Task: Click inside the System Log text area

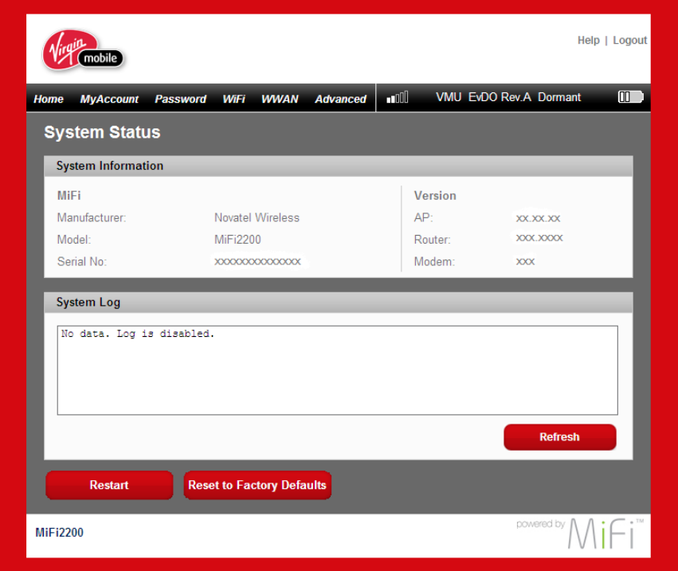Action: pos(337,370)
